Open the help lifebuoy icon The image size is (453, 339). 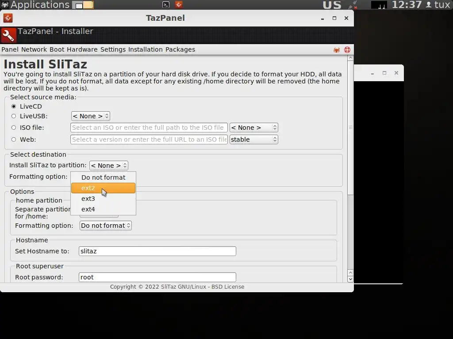(x=347, y=50)
